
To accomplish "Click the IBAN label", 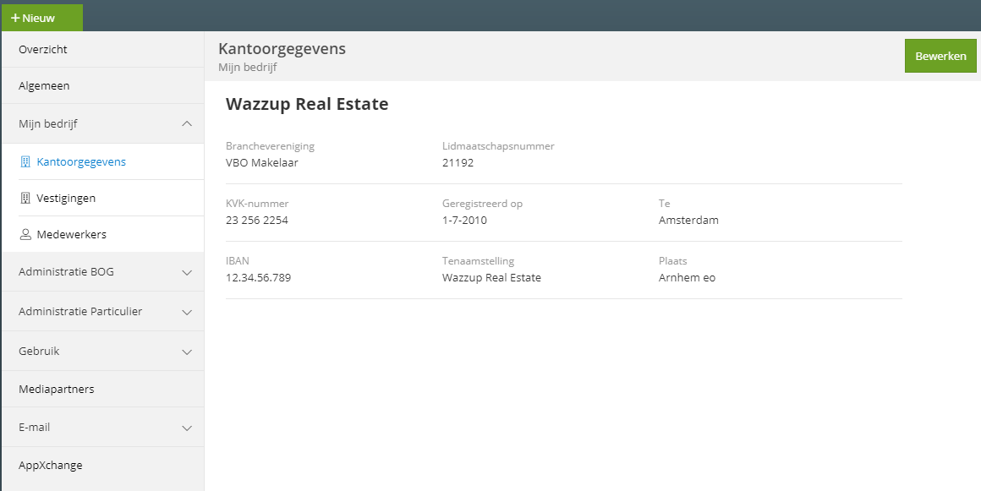I will 238,261.
